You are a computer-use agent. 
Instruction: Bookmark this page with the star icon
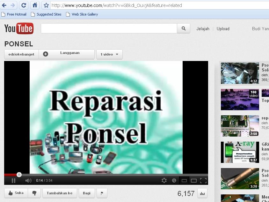point(46,5)
